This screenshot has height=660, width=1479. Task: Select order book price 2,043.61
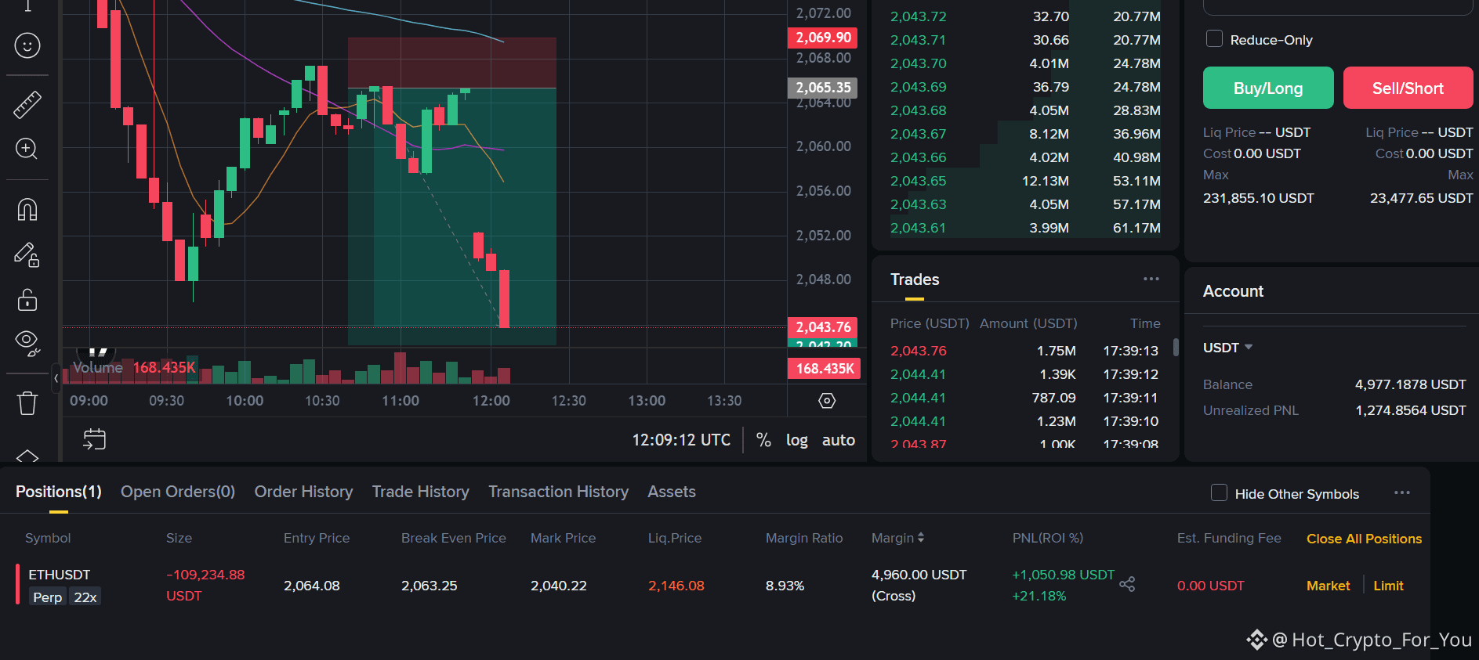tap(918, 228)
